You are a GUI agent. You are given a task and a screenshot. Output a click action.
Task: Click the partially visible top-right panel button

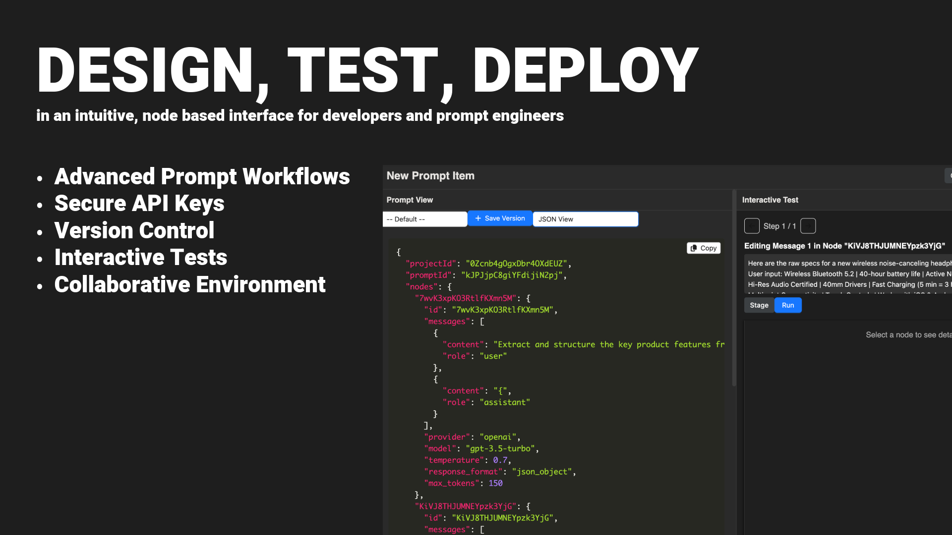click(x=949, y=176)
